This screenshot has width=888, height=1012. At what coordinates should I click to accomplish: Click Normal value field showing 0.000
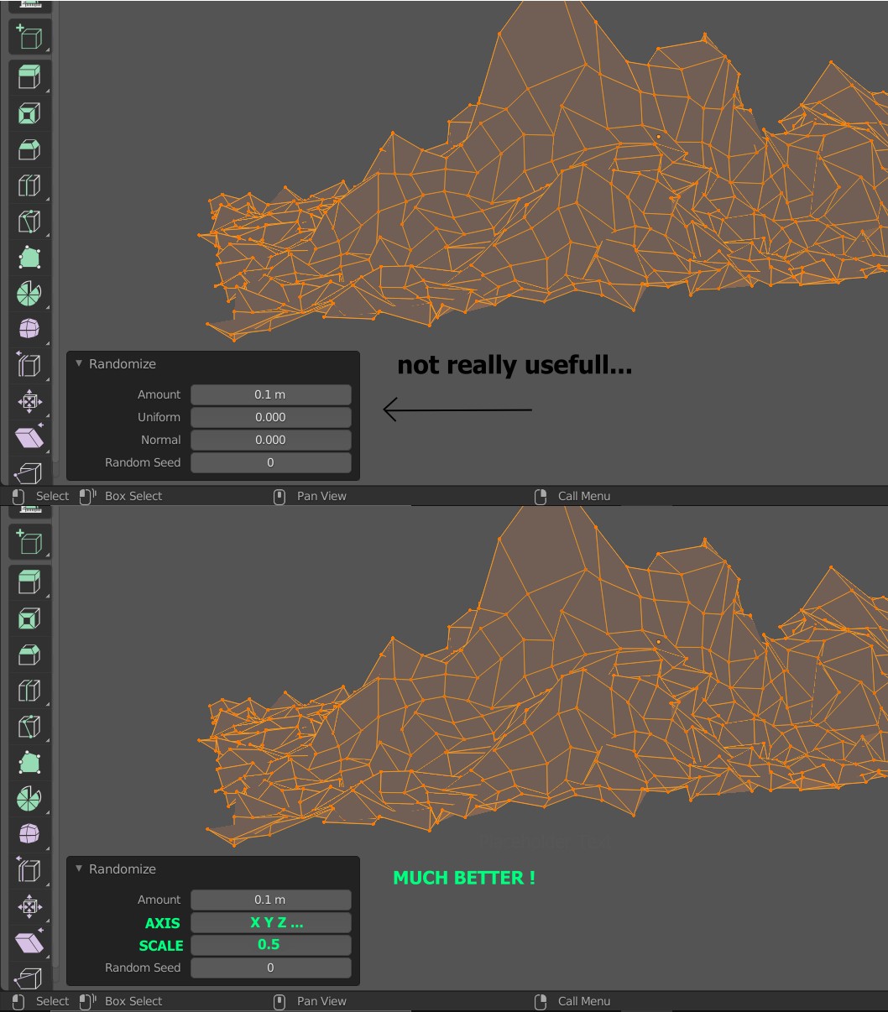(270, 440)
